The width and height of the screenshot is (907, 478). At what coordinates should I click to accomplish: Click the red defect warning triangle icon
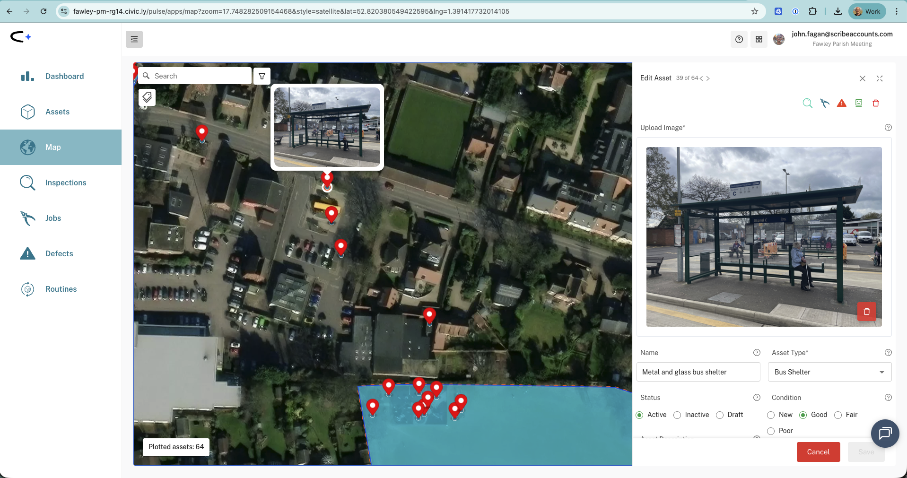842,103
